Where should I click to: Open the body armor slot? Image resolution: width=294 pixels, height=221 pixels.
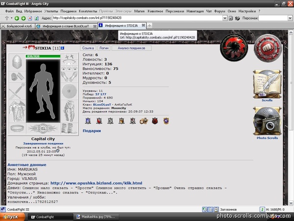pyautogui.click(x=17, y=111)
